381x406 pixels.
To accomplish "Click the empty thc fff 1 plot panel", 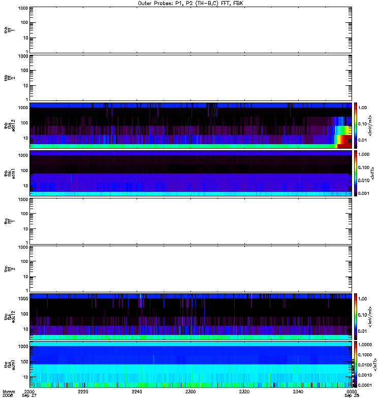I will [x=191, y=221].
